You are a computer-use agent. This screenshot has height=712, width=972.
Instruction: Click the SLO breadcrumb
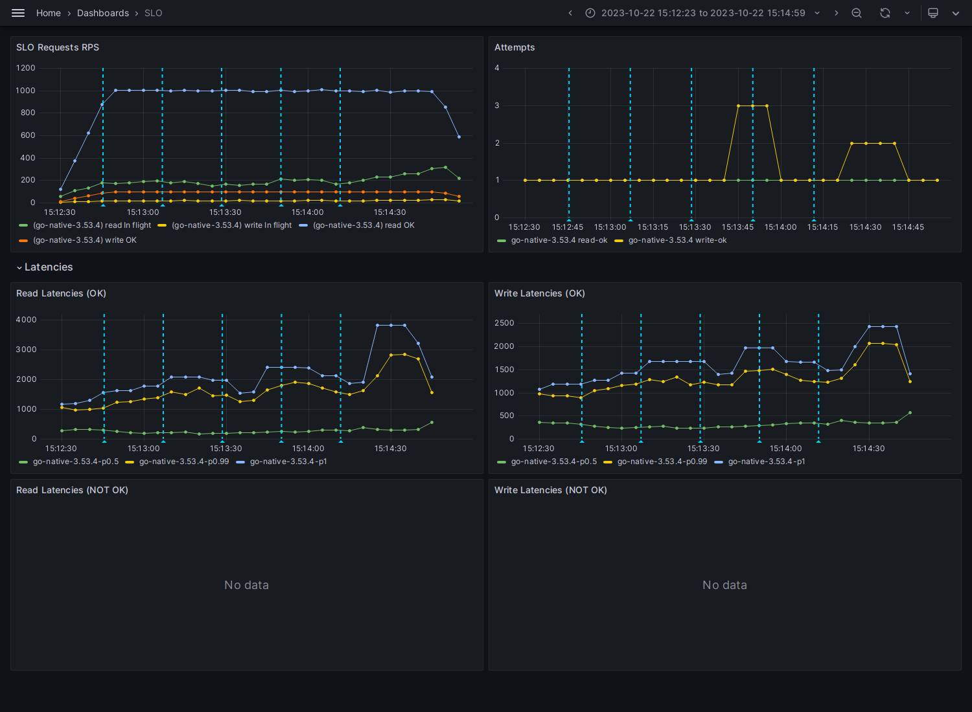point(154,13)
